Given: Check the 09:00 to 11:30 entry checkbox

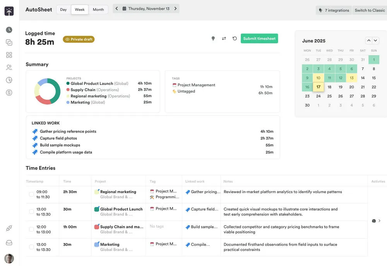Looking at the screenshot, I should [31, 194].
